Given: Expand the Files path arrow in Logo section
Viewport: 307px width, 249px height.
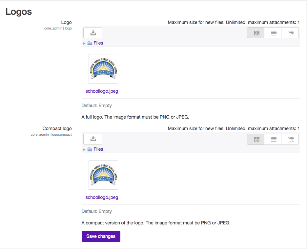Looking at the screenshot, I should point(84,44).
